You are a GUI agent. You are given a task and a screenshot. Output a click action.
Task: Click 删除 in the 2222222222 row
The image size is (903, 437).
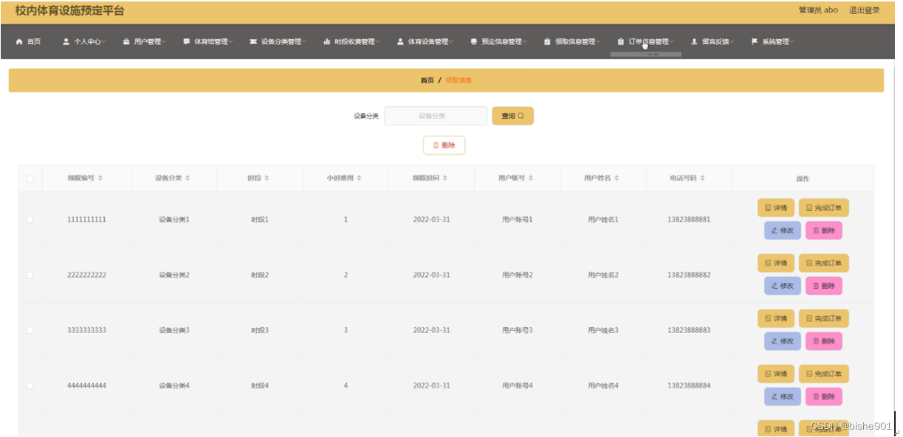tap(823, 286)
